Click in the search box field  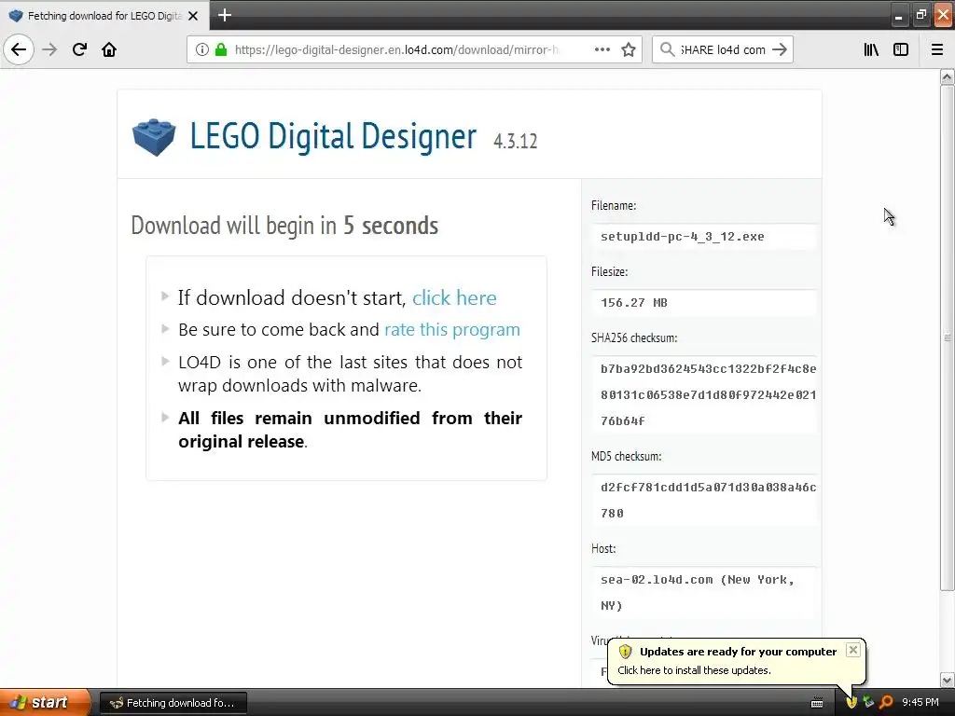pyautogui.click(x=723, y=50)
